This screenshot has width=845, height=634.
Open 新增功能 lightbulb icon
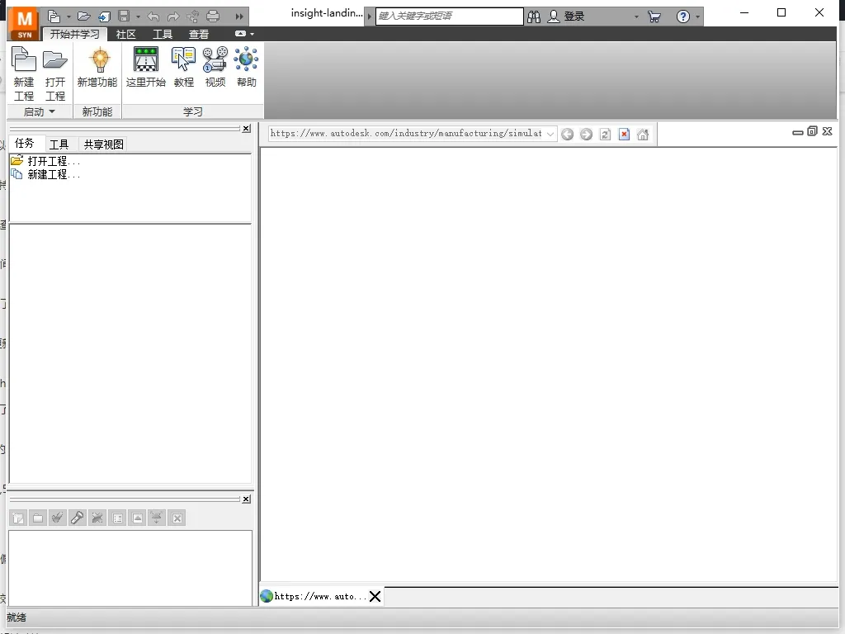pos(97,68)
